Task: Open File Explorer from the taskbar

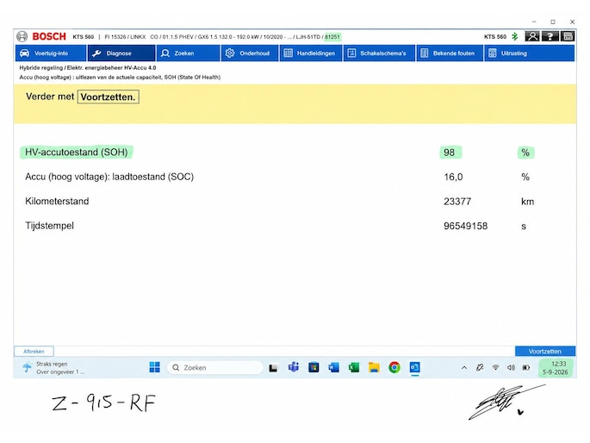Action: tap(374, 367)
